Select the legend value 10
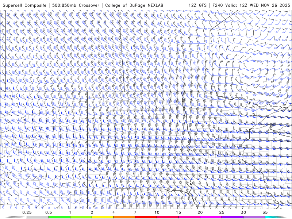The width and height of the screenshot is (292, 219). [157, 212]
